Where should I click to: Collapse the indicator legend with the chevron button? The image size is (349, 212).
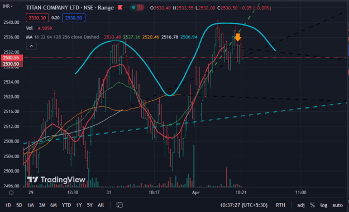click(x=31, y=46)
